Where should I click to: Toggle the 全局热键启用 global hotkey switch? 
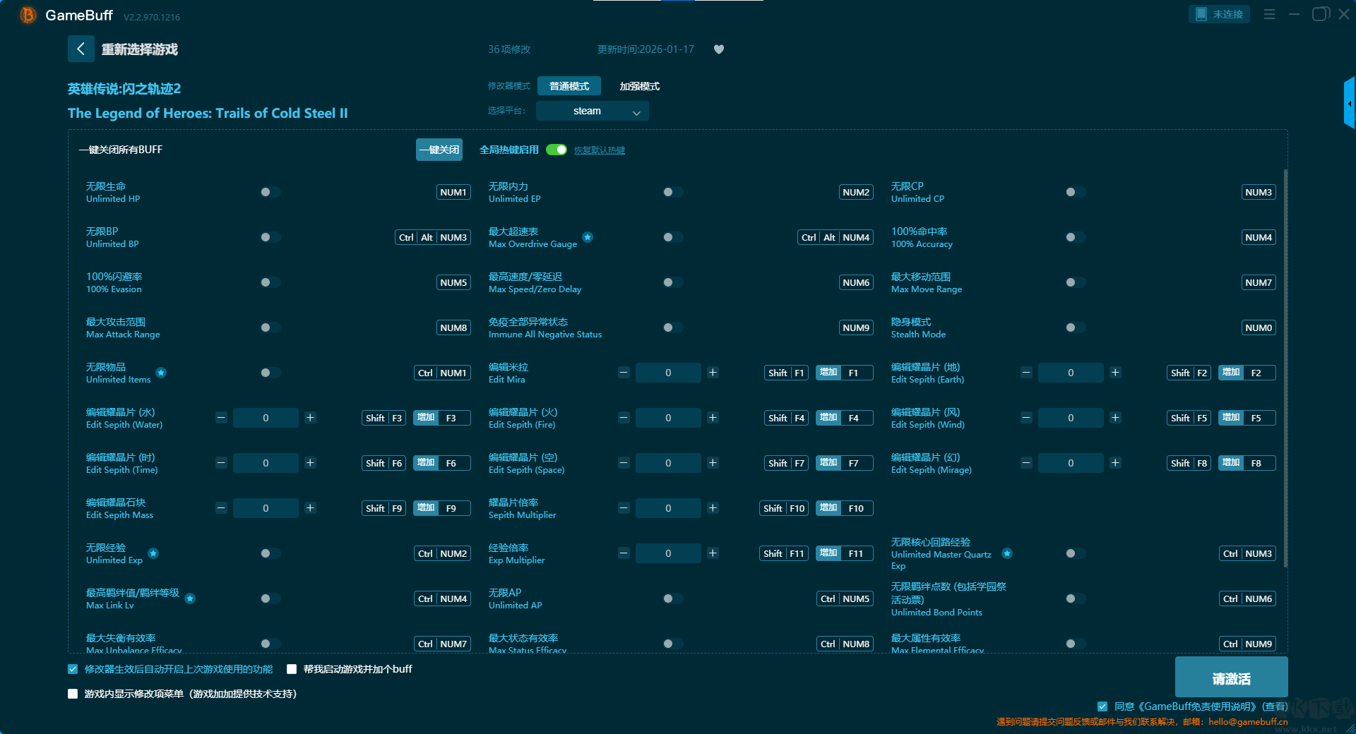[557, 150]
